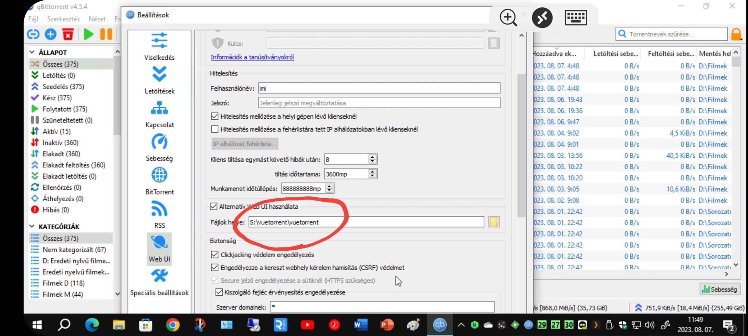
Task: Sort by Feltöltési sebesség column header
Action: [x=671, y=54]
